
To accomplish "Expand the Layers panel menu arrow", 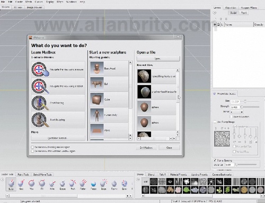I will (x=215, y=13).
